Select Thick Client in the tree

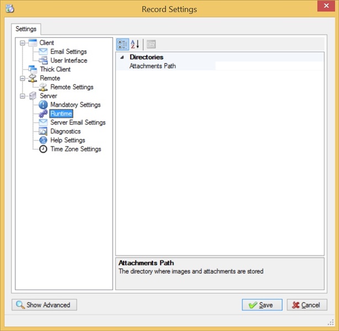(55, 69)
